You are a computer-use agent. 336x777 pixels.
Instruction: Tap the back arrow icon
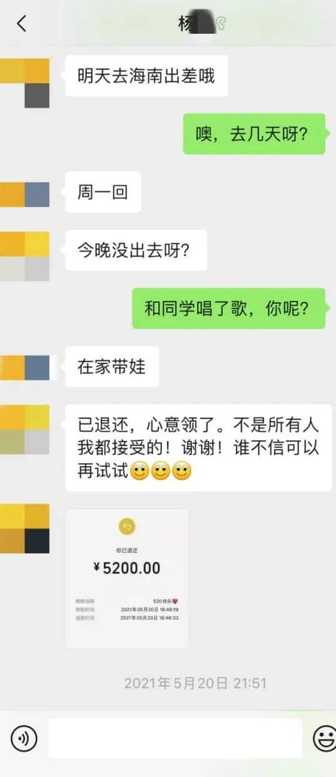point(22,24)
